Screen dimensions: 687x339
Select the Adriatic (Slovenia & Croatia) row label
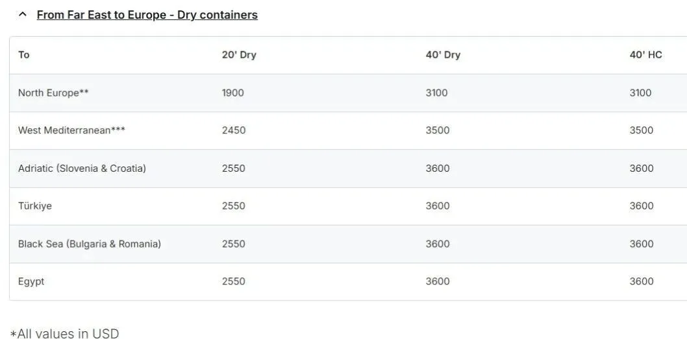pyautogui.click(x=82, y=169)
